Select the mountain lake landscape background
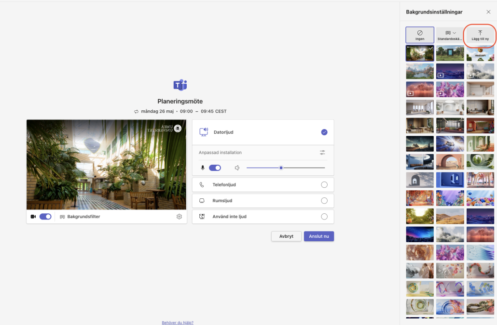 click(420, 71)
